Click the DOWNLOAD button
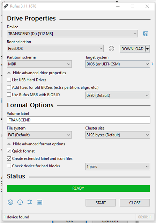 click(x=132, y=49)
